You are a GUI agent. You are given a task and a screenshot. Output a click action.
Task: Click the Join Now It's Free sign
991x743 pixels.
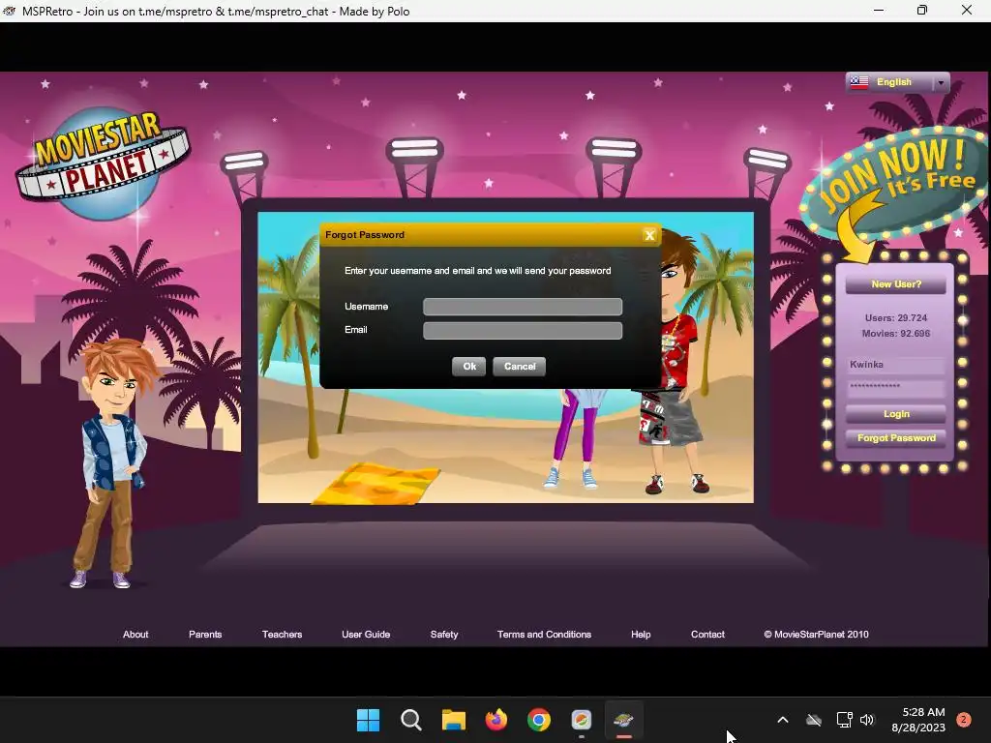[896, 183]
